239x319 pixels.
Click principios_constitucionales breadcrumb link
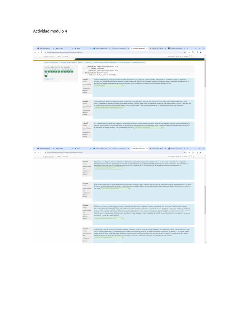68,63
